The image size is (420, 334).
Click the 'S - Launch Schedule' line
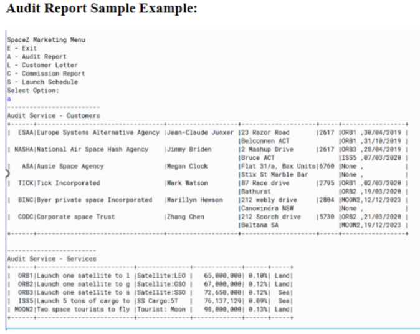coord(42,82)
